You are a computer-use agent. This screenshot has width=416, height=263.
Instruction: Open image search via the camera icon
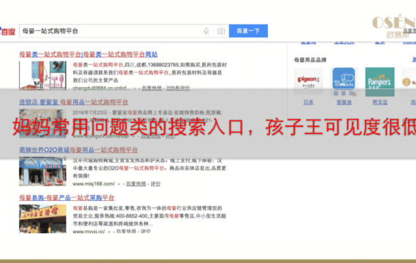(221, 31)
